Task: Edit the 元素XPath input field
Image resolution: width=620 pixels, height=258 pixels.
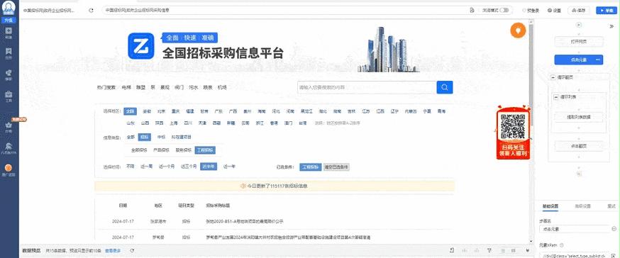Action: [574, 256]
